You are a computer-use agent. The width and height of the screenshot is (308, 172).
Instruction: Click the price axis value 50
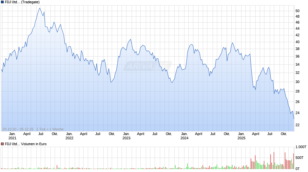click(x=298, y=11)
